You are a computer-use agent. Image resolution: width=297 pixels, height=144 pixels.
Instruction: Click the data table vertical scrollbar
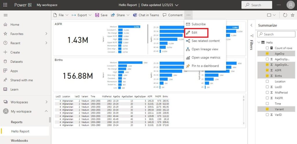point(244,110)
